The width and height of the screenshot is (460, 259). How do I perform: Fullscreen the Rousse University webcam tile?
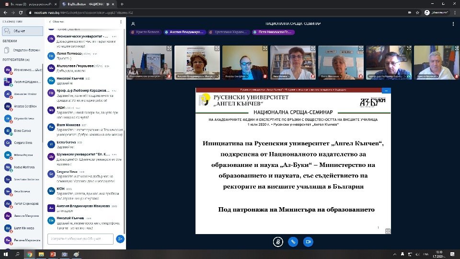[x=169, y=48]
